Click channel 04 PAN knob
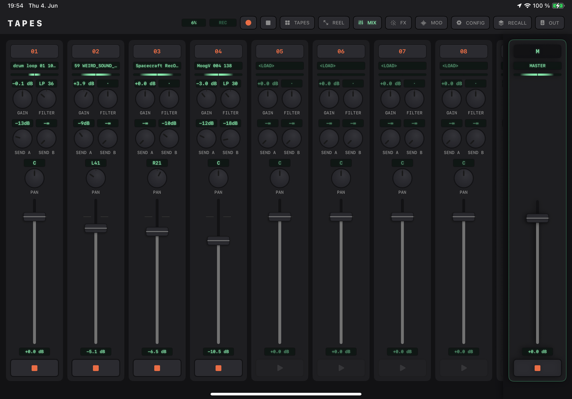This screenshot has width=572, height=399. tap(218, 178)
